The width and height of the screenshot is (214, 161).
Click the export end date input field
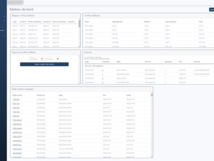[x=52, y=59]
